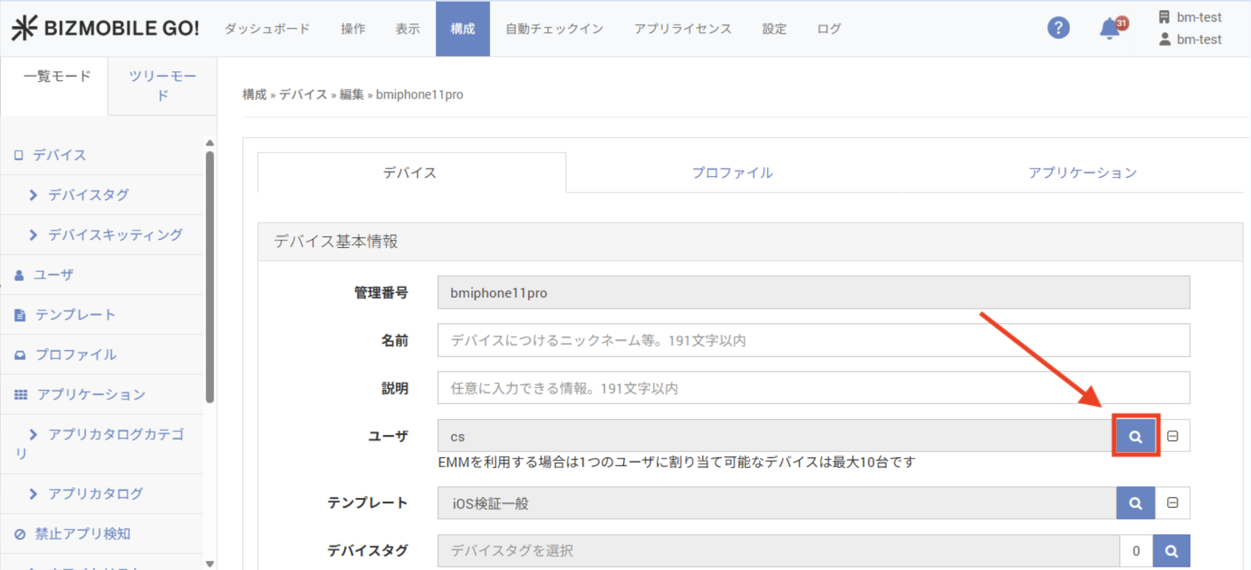Switch to the アプリケーション tab
1251x570 pixels.
(x=1082, y=173)
